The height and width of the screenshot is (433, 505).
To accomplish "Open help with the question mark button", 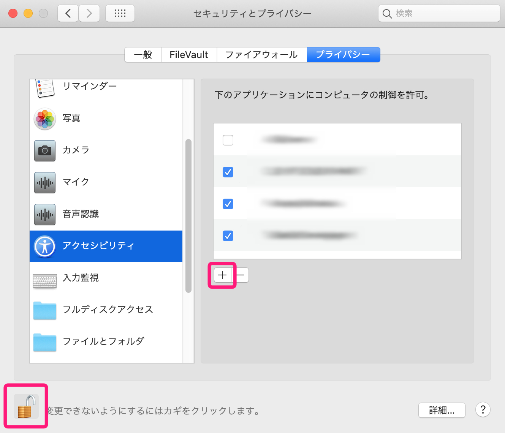I will 483,410.
